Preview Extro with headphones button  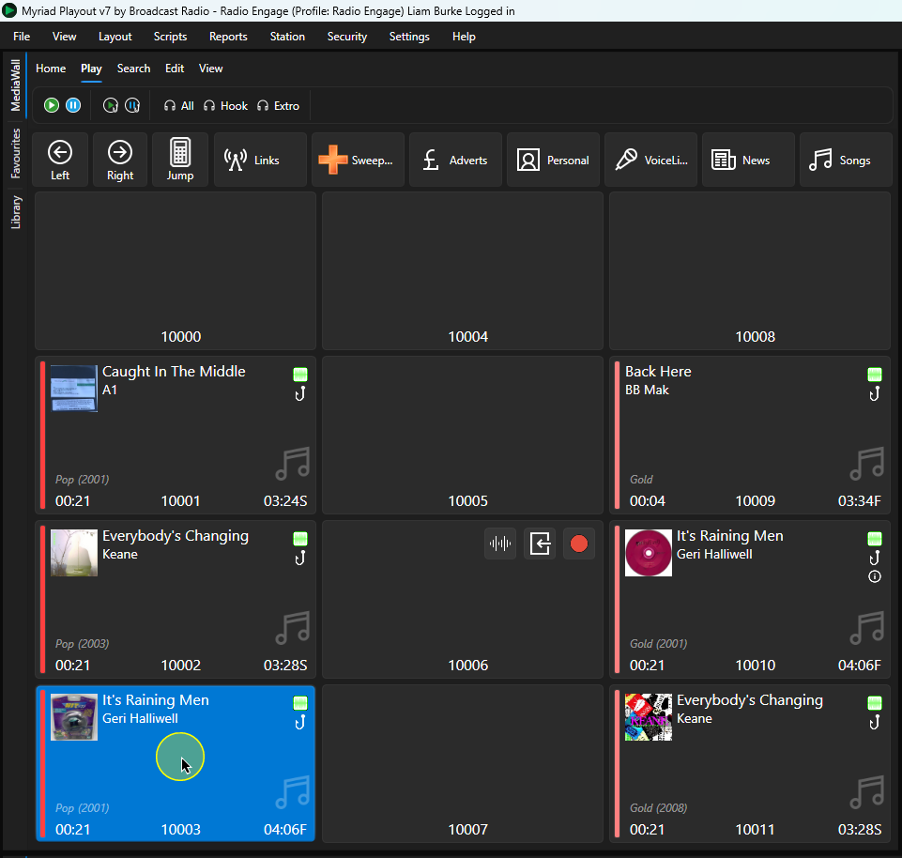pos(279,106)
